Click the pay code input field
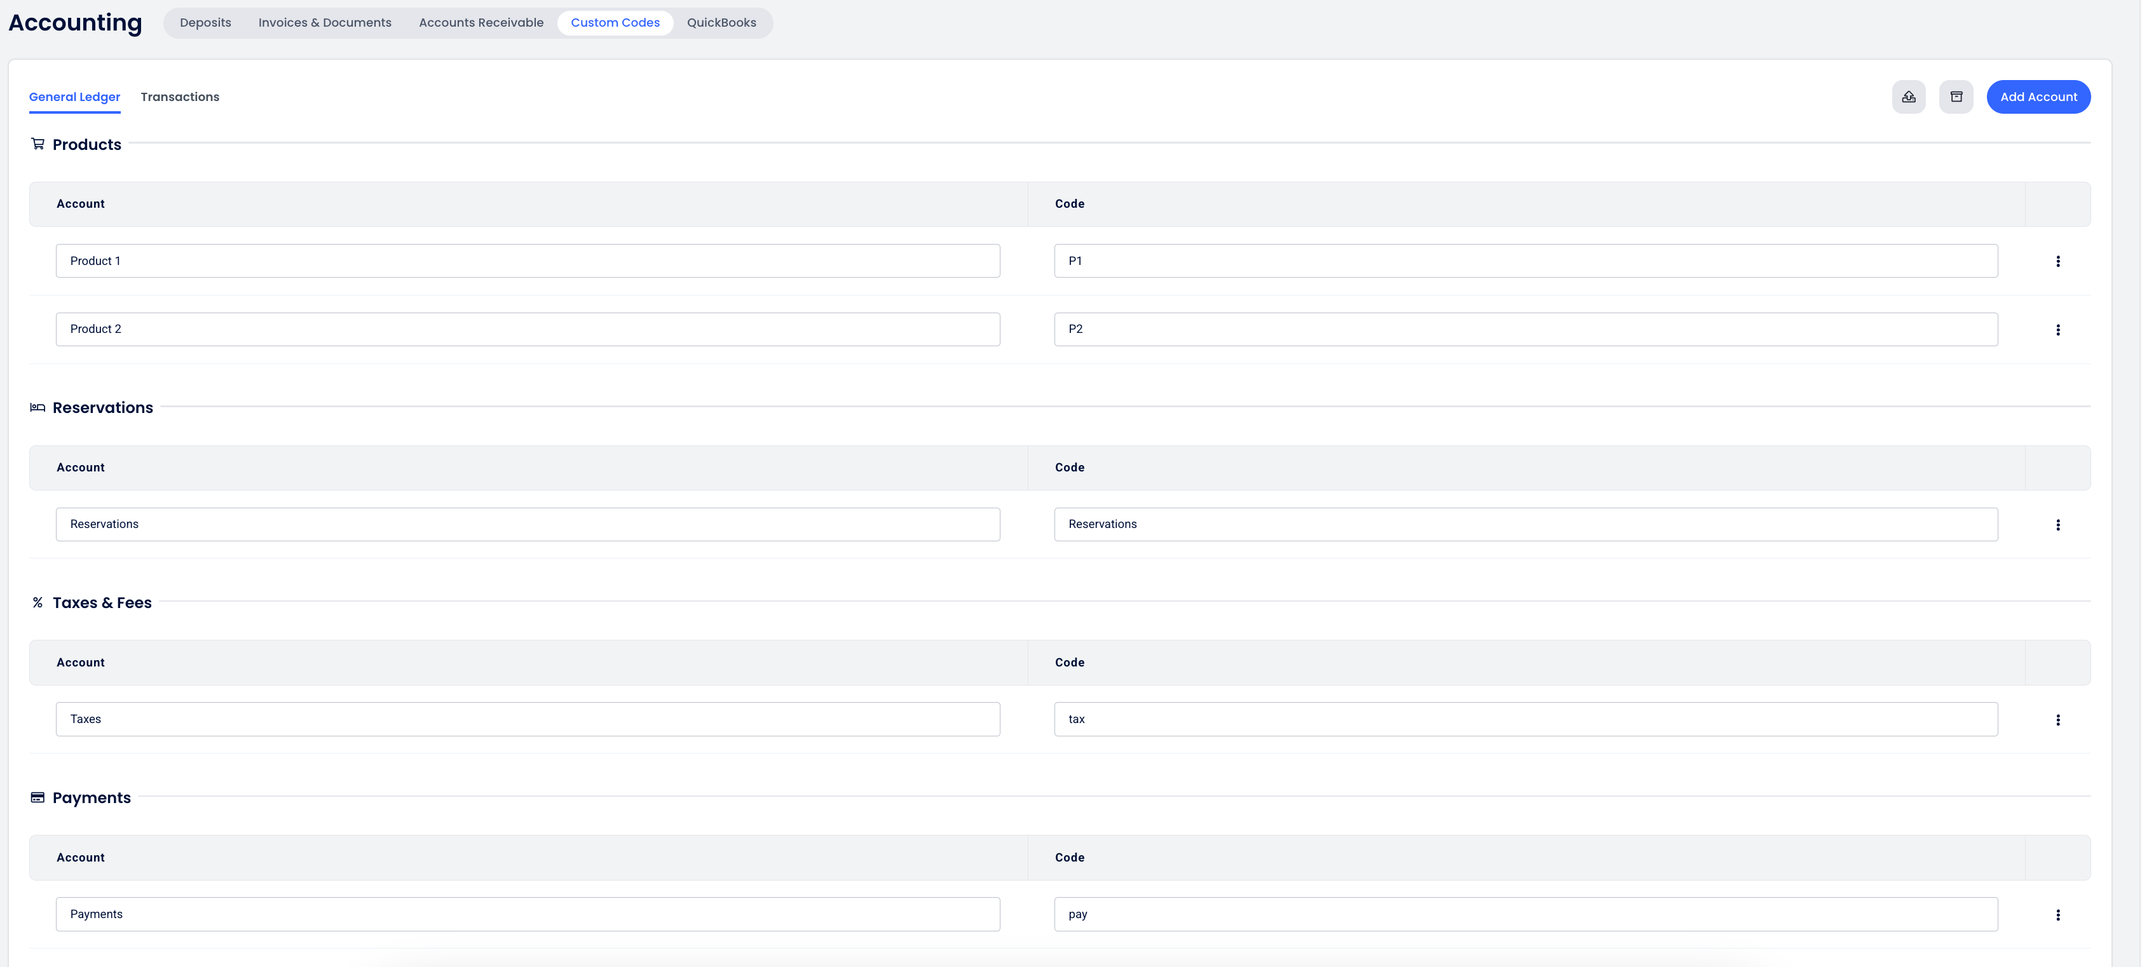This screenshot has width=2142, height=967. click(1525, 914)
